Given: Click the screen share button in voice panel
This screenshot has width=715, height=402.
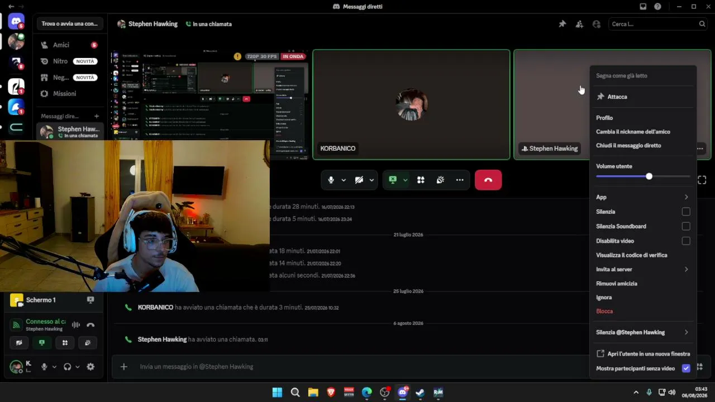Looking at the screenshot, I should pos(42,343).
